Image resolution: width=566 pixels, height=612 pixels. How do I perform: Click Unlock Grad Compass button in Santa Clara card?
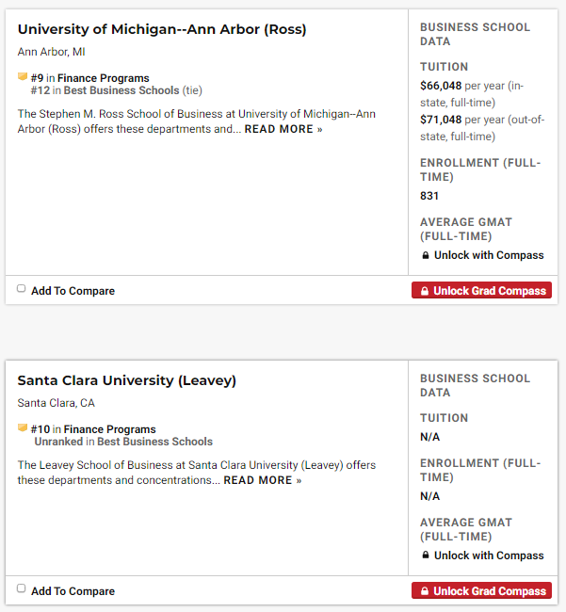[481, 591]
